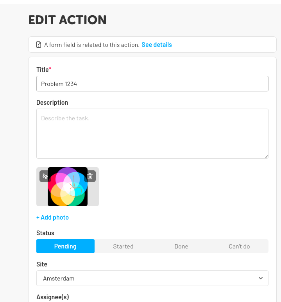Set status to Started
The image size is (281, 302).
(123, 246)
